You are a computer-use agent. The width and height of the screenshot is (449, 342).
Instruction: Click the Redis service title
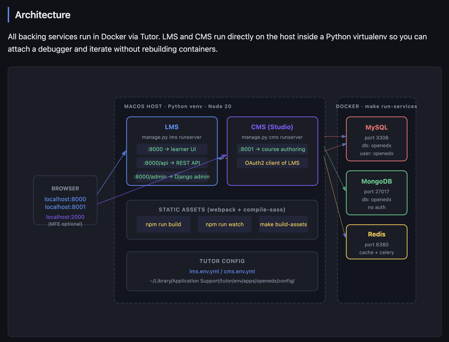pos(377,234)
